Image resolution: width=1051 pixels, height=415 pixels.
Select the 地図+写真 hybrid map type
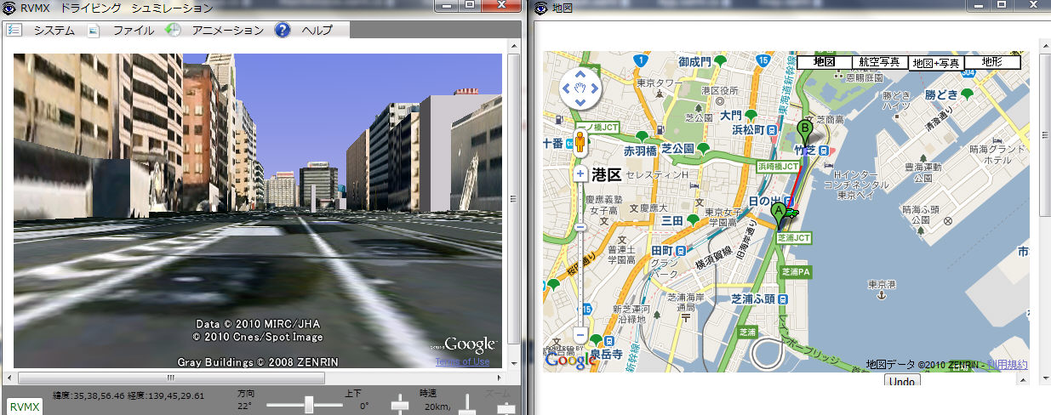(x=935, y=62)
